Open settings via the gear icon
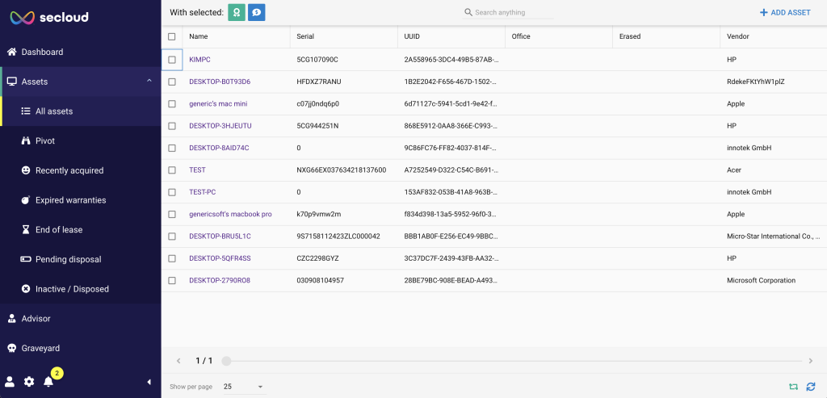The height and width of the screenshot is (398, 827). click(x=29, y=382)
